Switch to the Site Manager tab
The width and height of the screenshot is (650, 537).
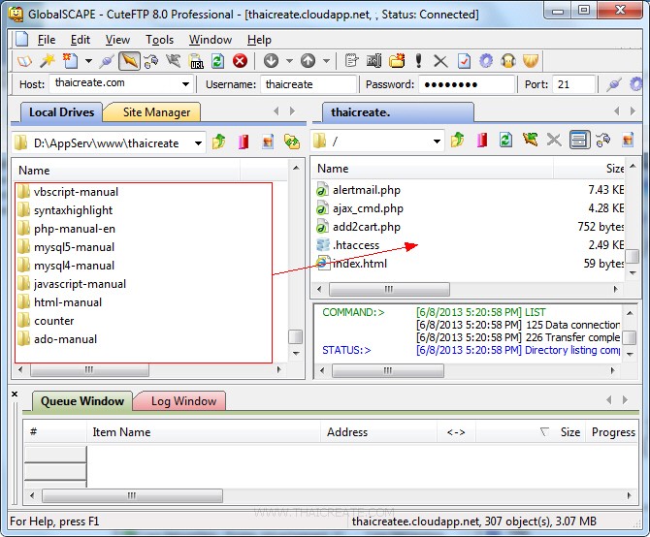click(156, 111)
